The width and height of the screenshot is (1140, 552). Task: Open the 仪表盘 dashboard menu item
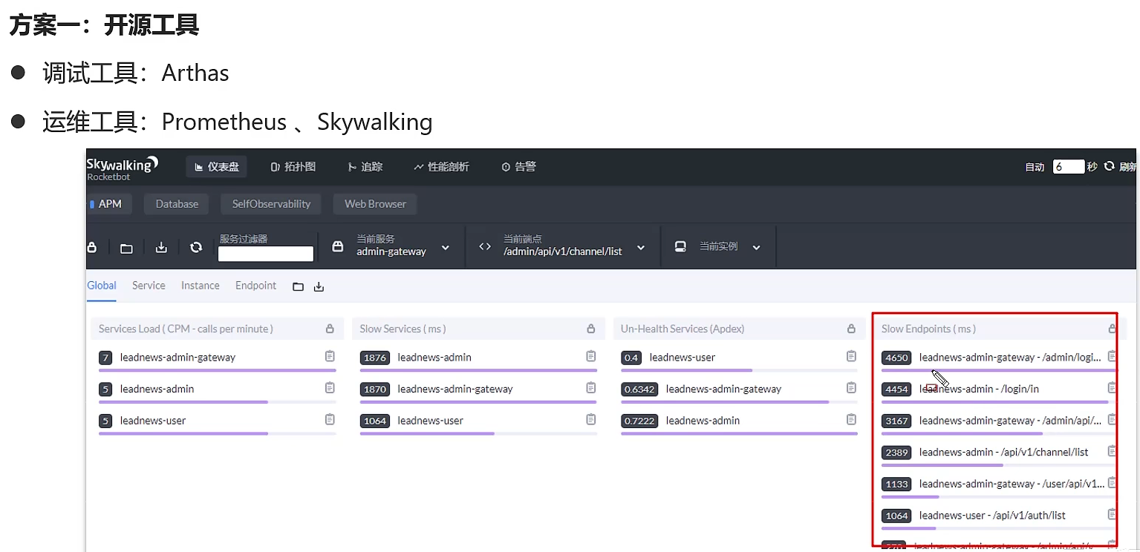coord(216,167)
